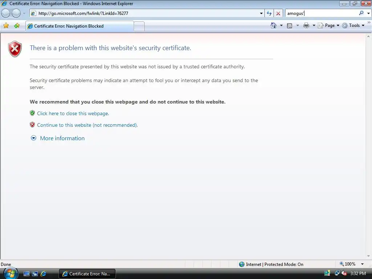Expand the Feeds dropdown arrow

click(298, 25)
